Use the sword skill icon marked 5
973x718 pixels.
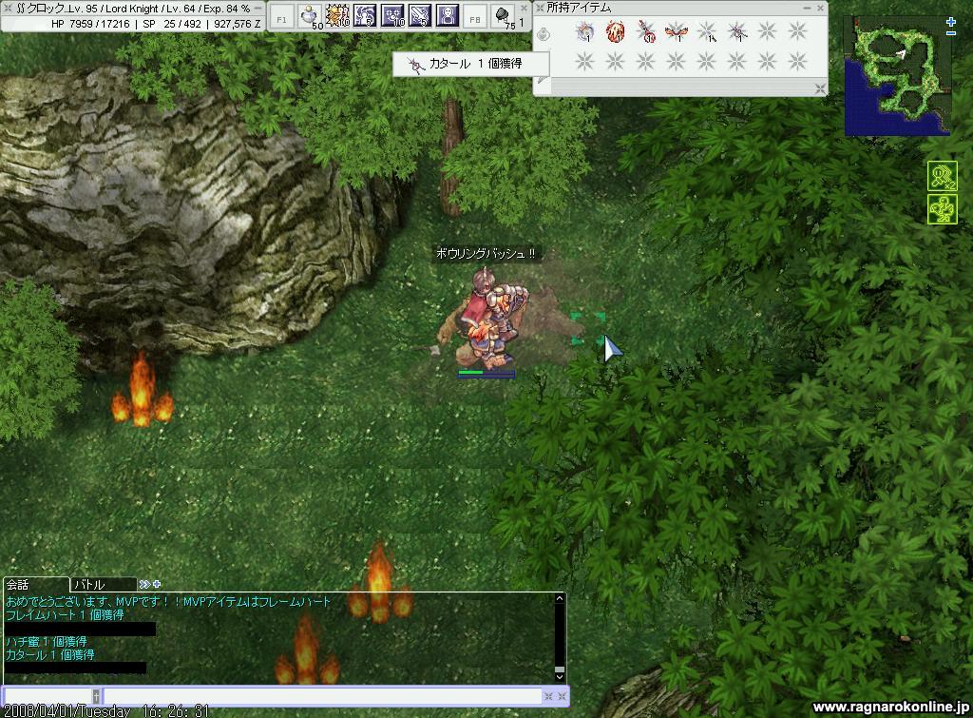pos(419,16)
